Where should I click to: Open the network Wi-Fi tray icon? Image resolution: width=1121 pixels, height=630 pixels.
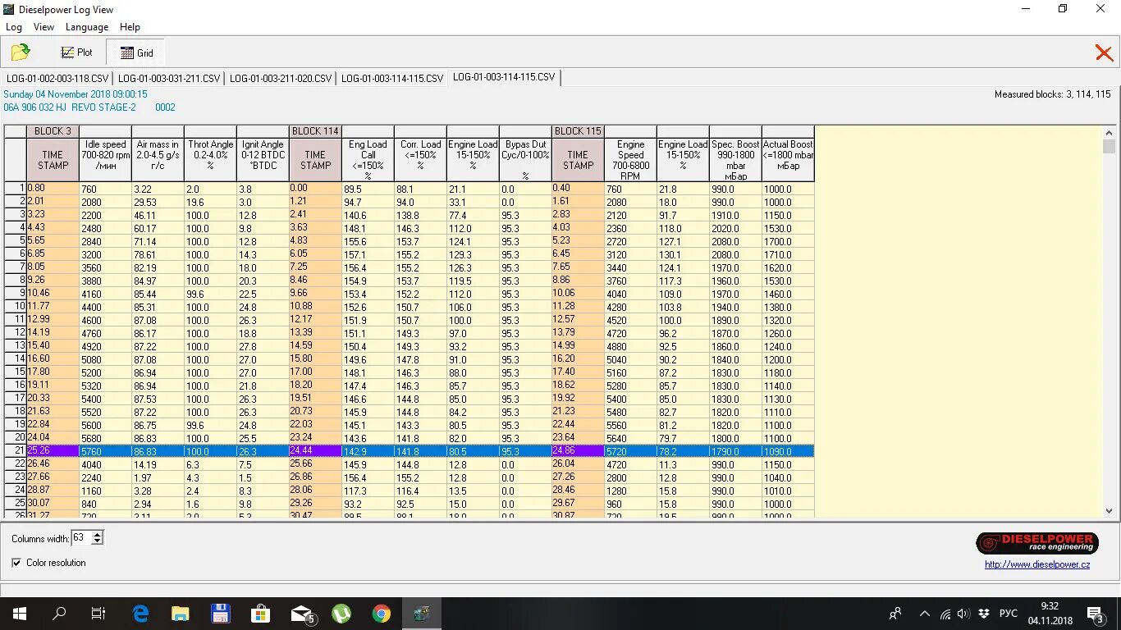945,614
